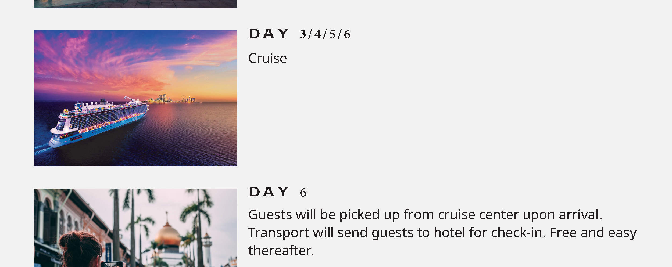Click the "DAY" word above Cruise

point(269,34)
